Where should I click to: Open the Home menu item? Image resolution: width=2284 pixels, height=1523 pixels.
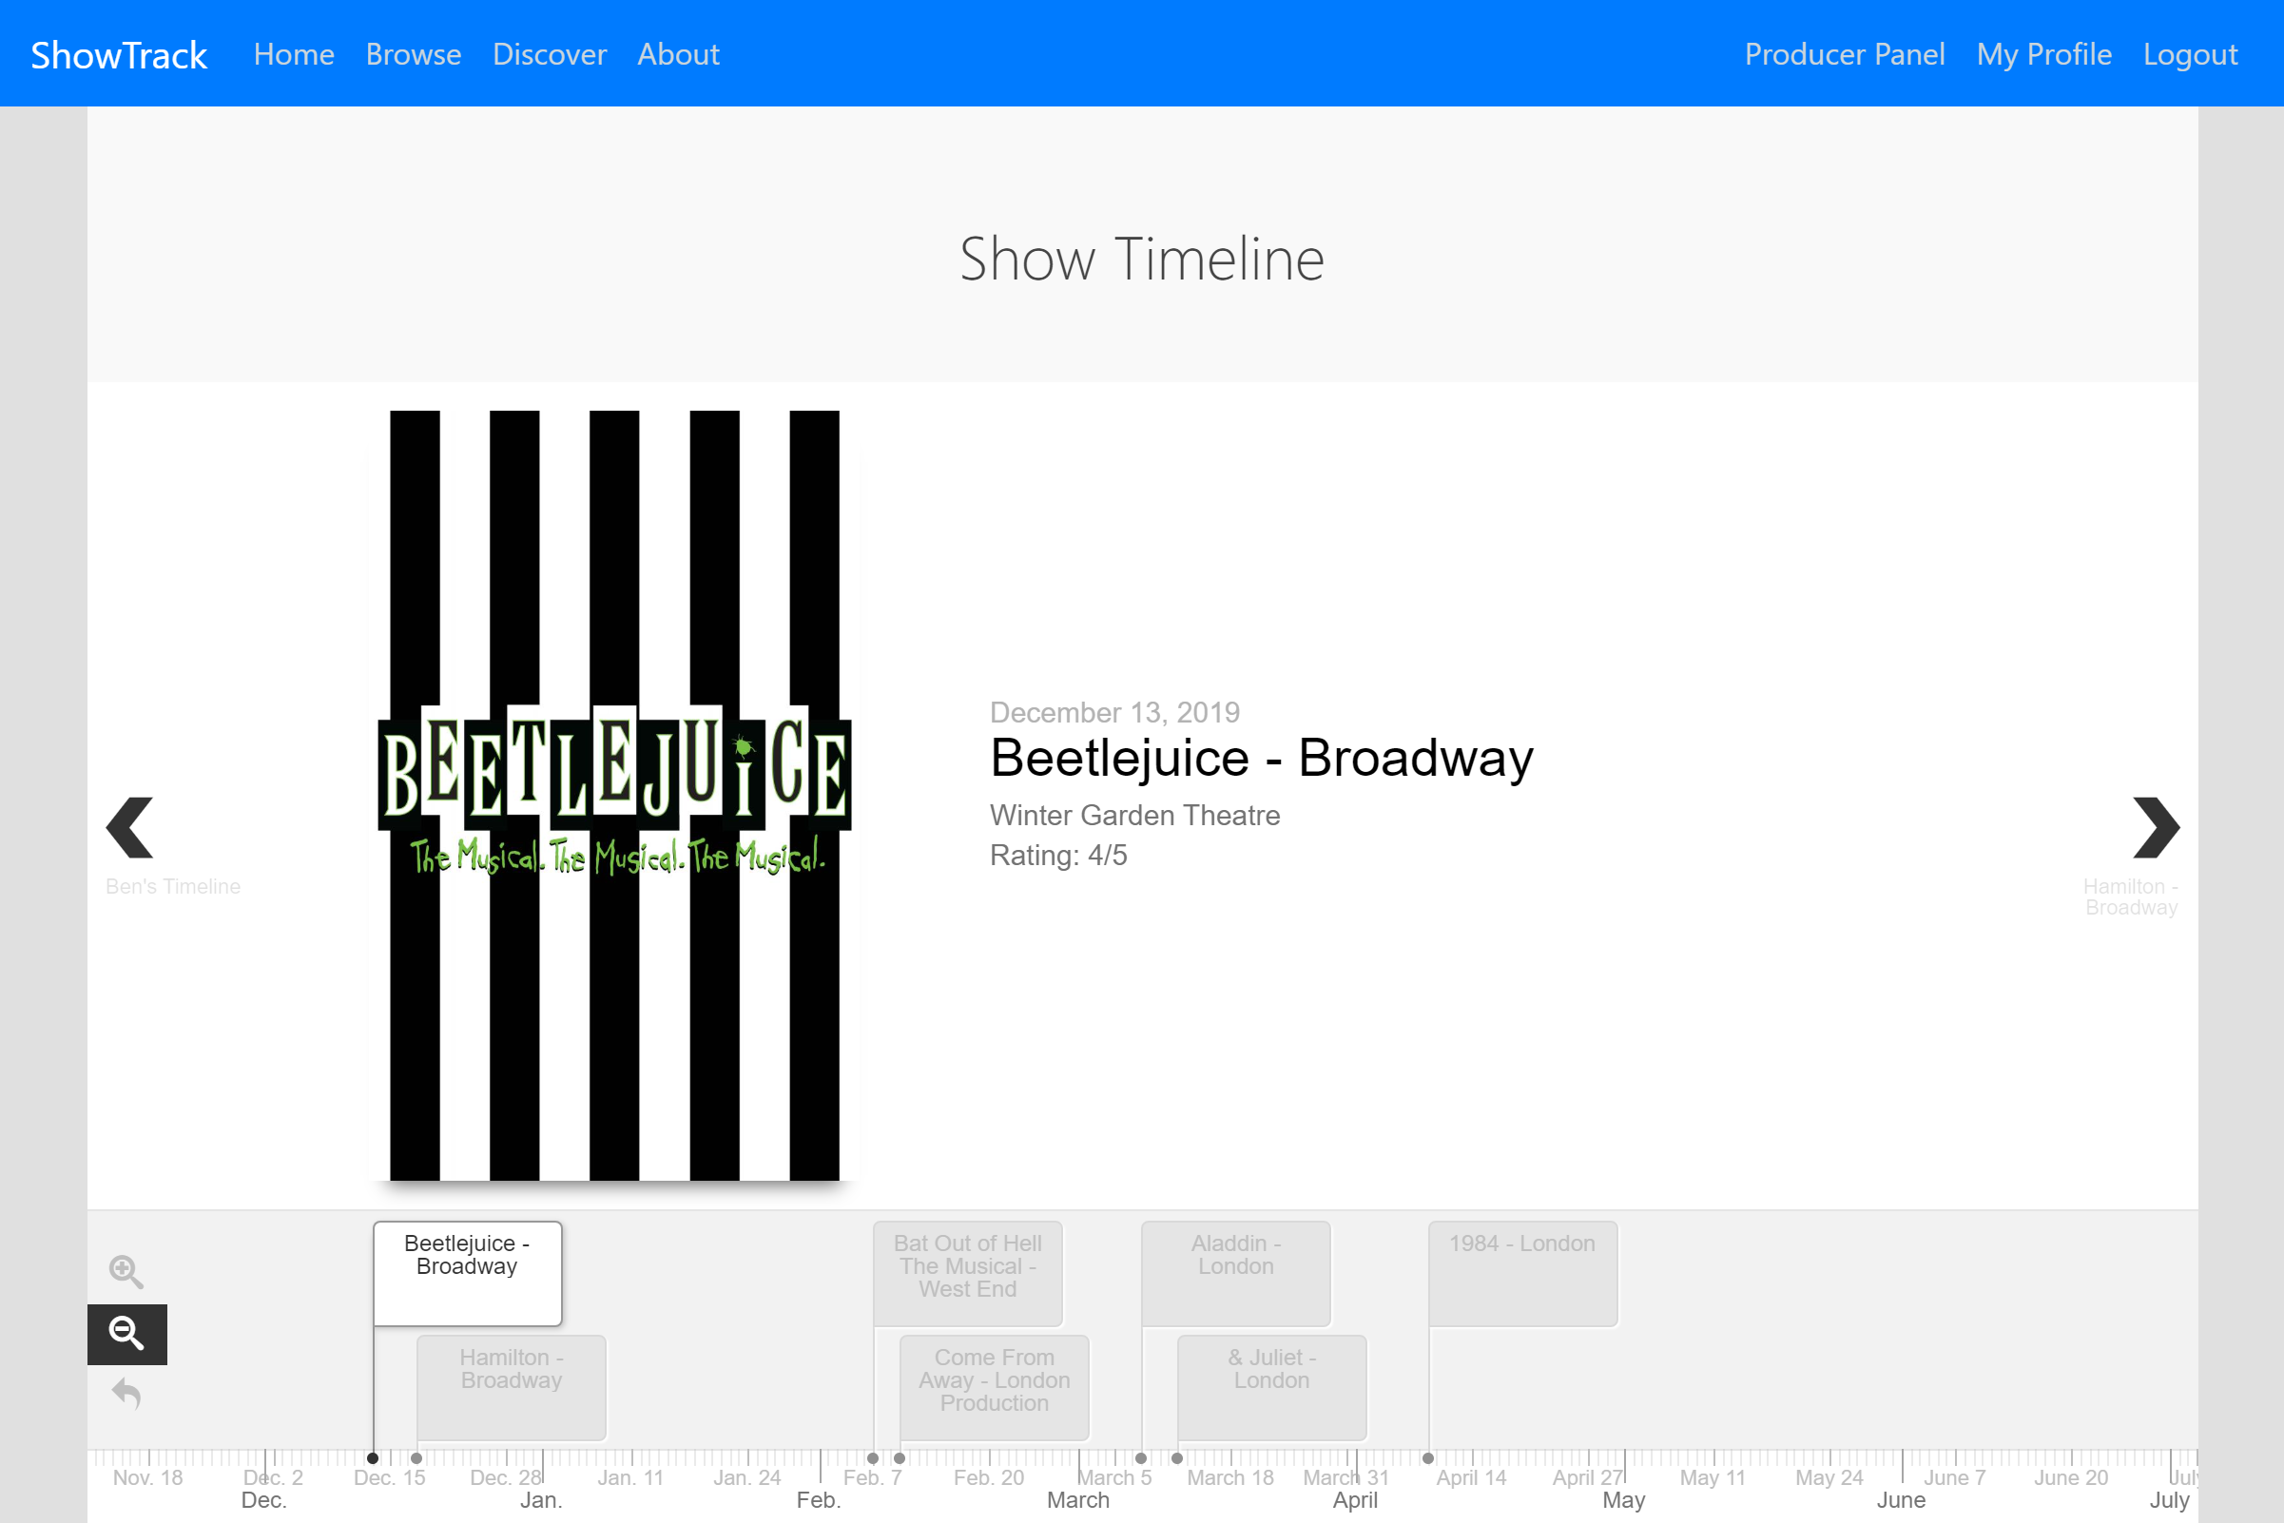[293, 53]
